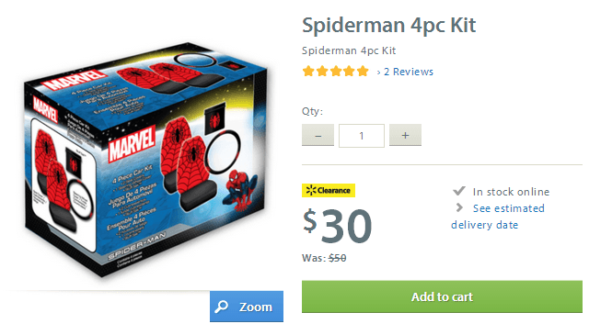Open the image Zoom button

tap(247, 307)
